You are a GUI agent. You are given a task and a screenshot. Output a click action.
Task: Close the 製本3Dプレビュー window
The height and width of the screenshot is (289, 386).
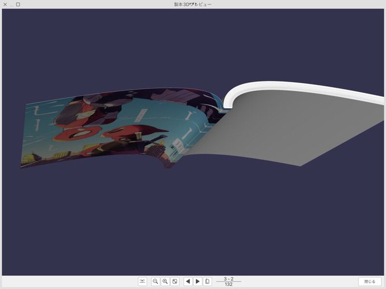pyautogui.click(x=5, y=4)
